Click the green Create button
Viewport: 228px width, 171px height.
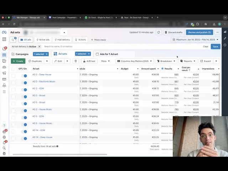point(18,61)
